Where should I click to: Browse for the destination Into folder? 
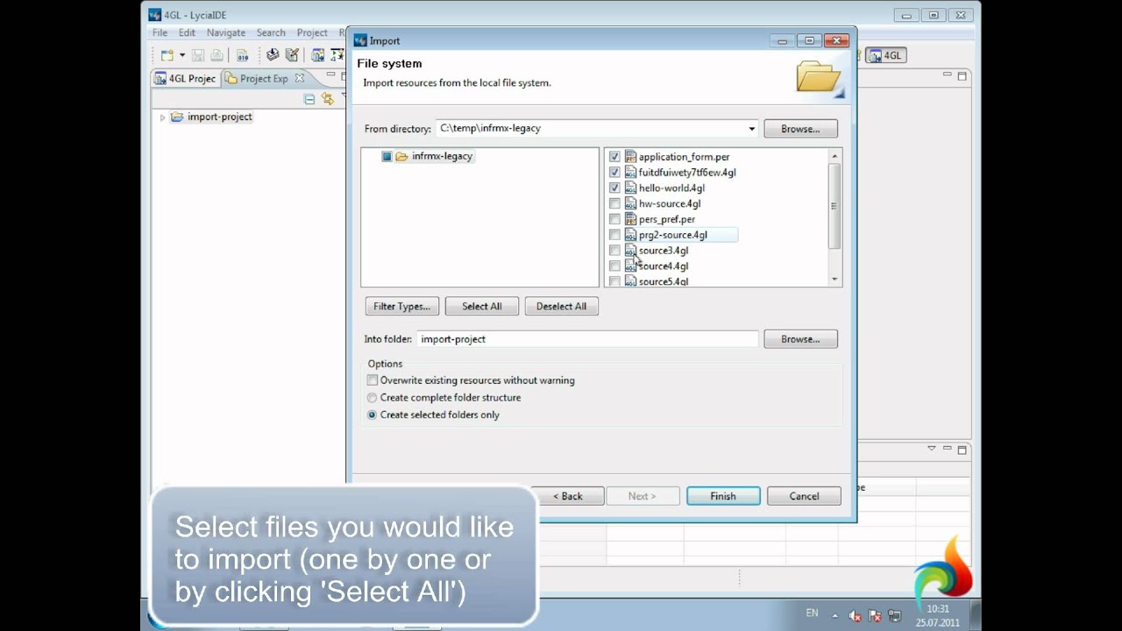800,339
